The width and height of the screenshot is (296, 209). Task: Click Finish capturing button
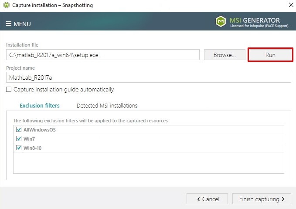[262, 199]
